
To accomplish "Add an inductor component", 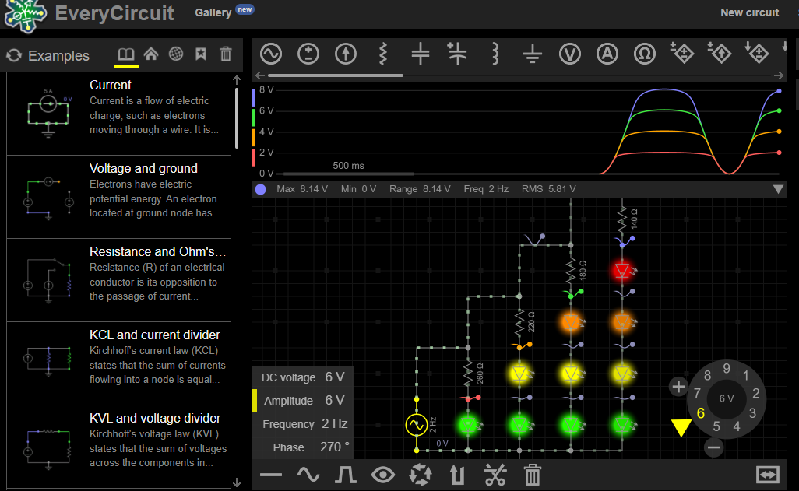I will click(x=495, y=54).
